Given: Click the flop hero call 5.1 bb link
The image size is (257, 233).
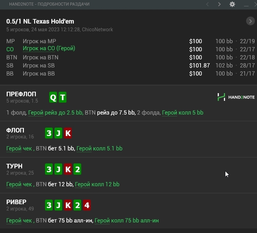Looking at the screenshot, I should tap(99, 149).
